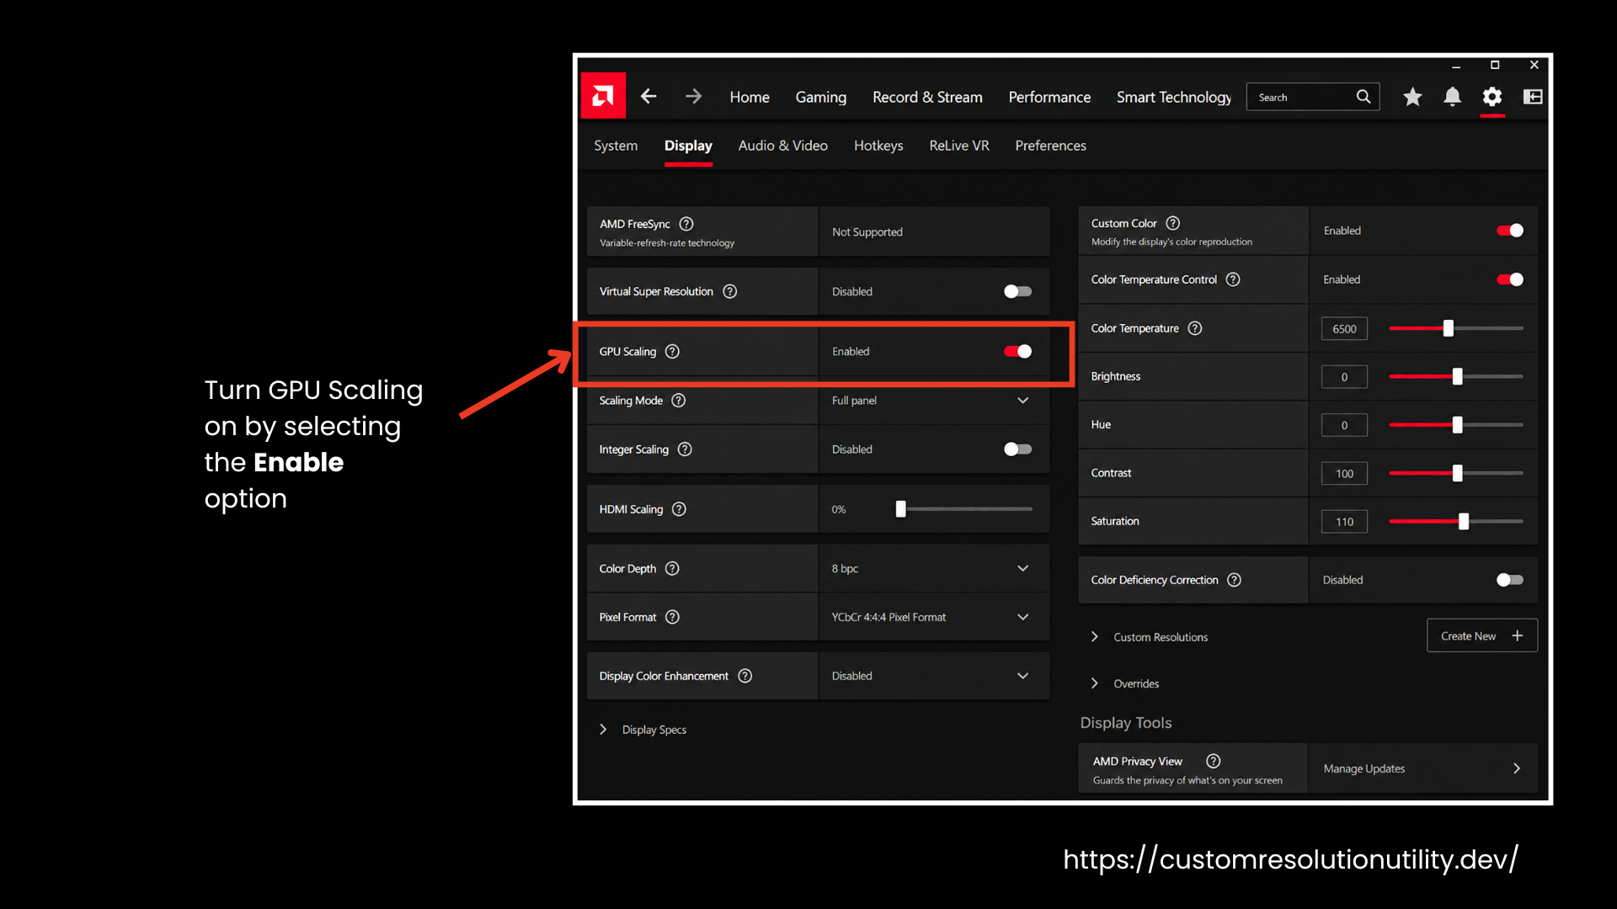Show help for Color Depth
This screenshot has width=1617, height=909.
click(x=672, y=569)
